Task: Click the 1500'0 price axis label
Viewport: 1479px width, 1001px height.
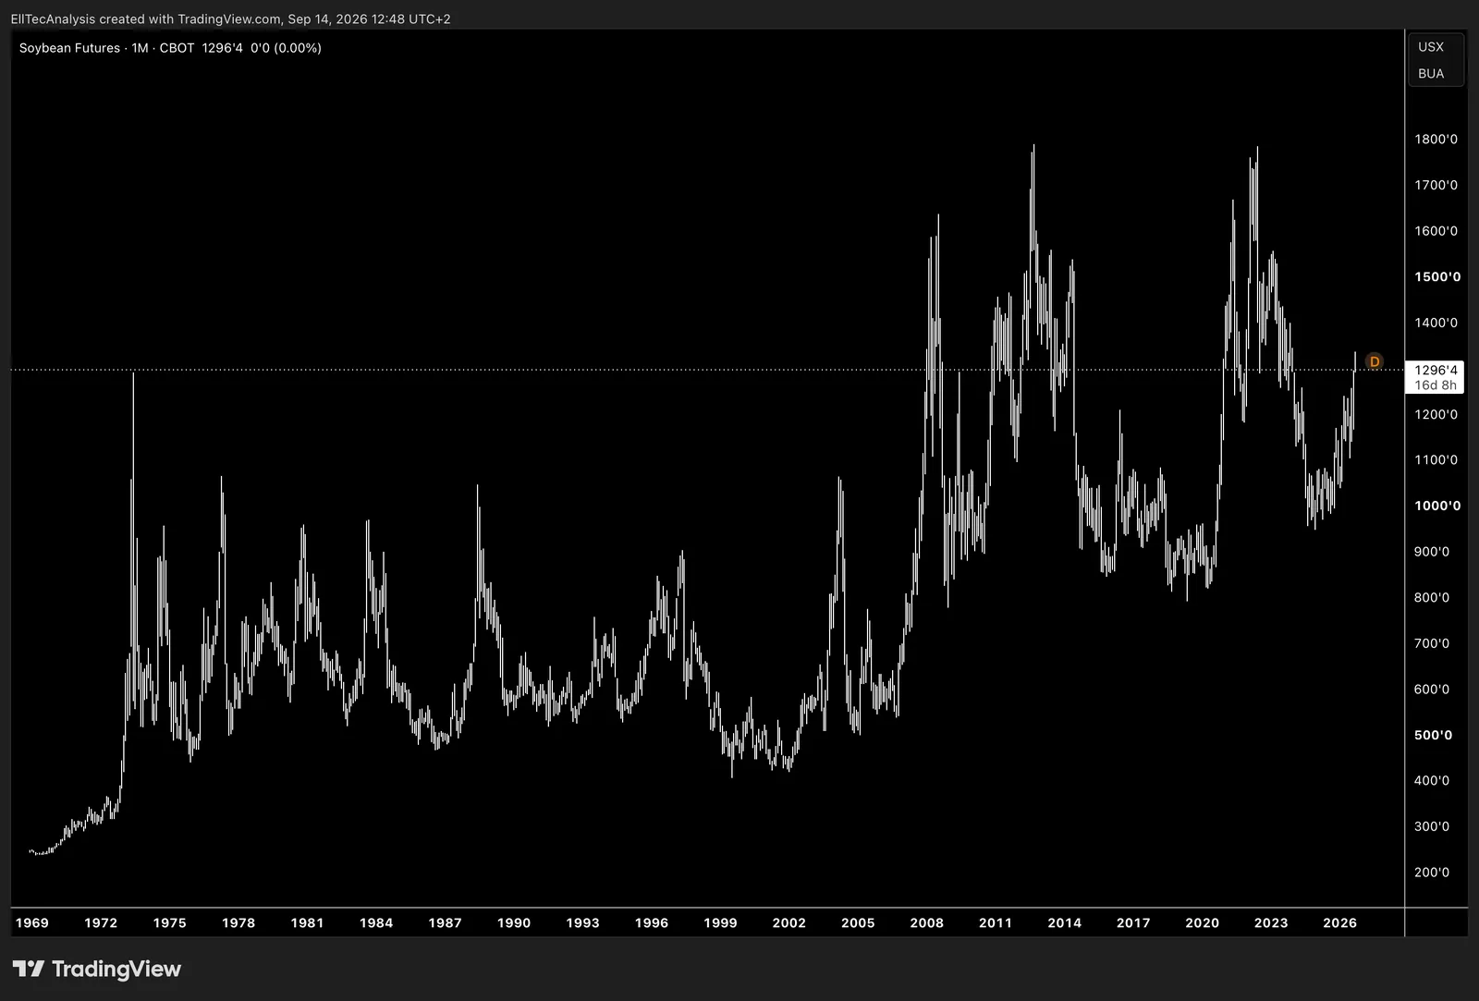Action: (x=1437, y=276)
